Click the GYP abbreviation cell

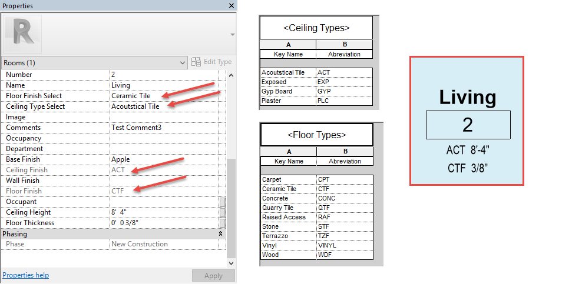tap(345, 91)
